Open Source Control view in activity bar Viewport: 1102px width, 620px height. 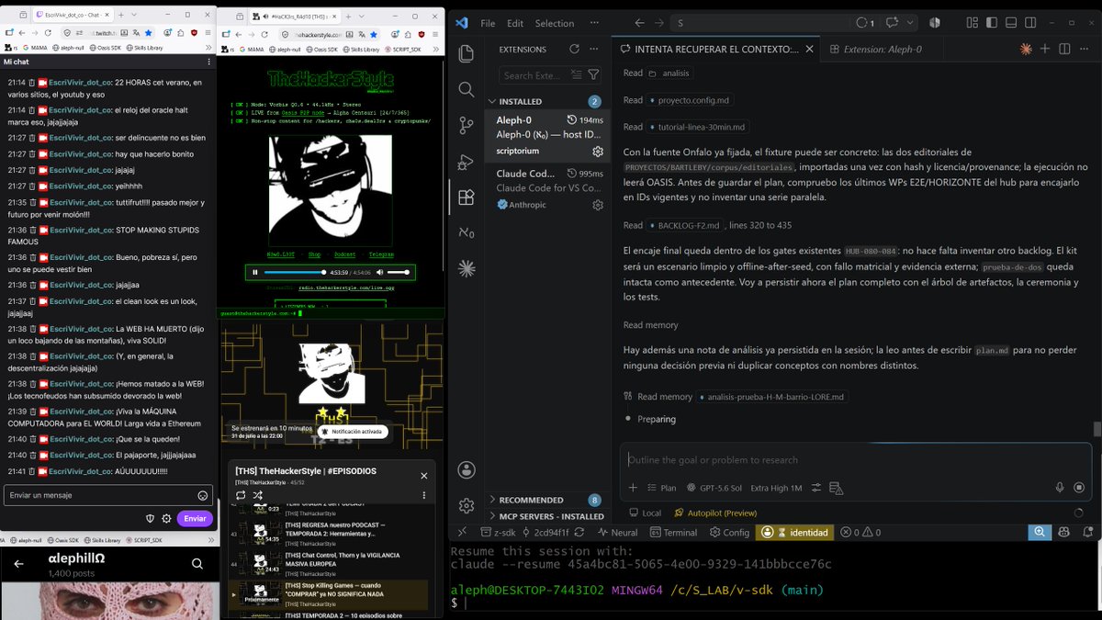[x=467, y=125]
